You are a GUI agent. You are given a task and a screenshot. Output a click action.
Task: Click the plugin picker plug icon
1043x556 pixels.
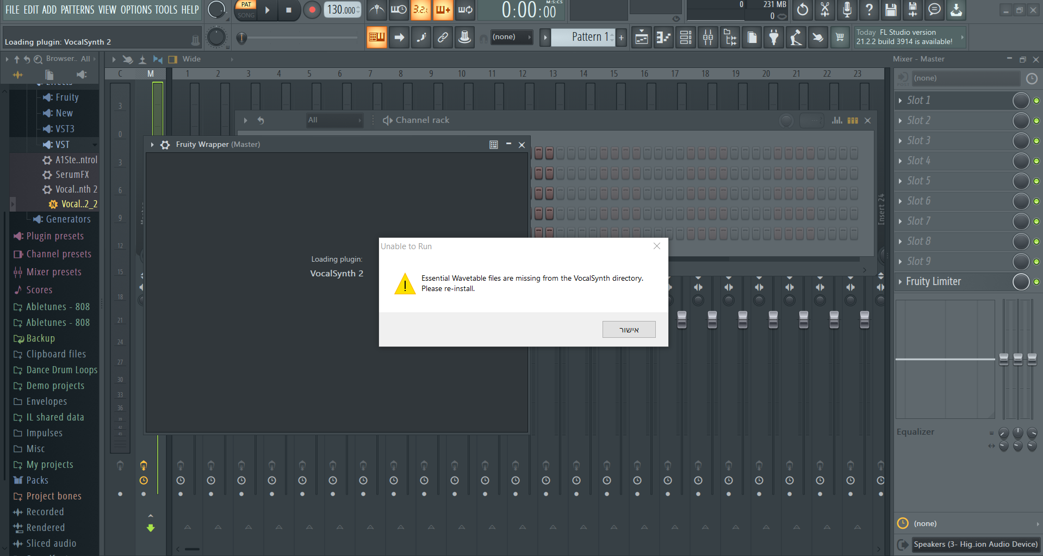[774, 38]
